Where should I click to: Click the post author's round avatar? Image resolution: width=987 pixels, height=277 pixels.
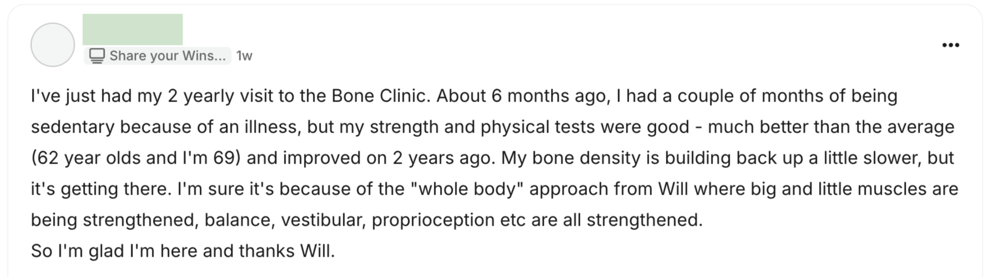[52, 45]
